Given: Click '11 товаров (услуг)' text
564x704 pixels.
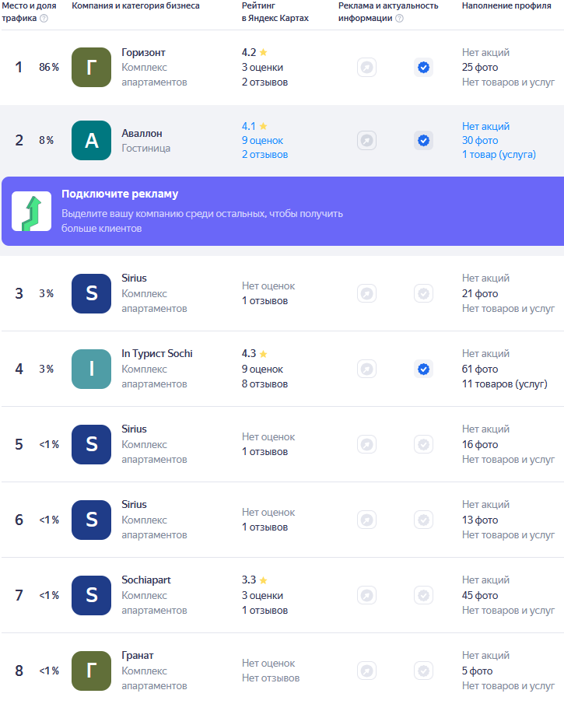Looking at the screenshot, I should (505, 384).
